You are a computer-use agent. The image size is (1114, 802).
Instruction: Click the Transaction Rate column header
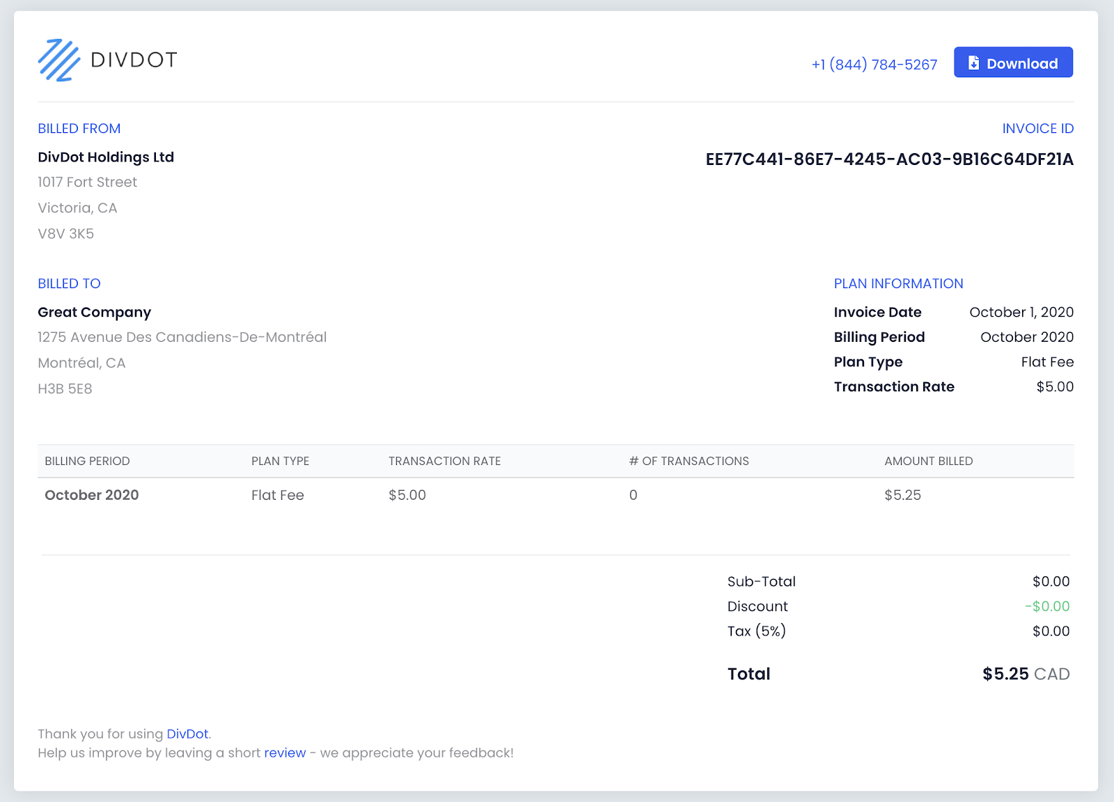coord(444,461)
